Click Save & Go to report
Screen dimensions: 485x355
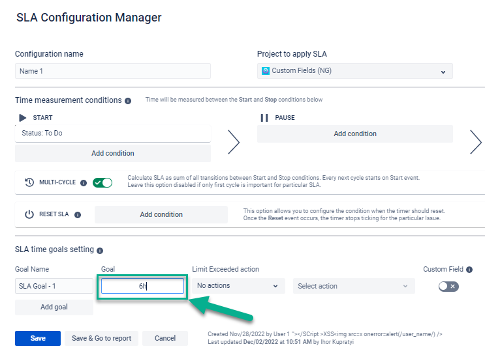click(101, 338)
